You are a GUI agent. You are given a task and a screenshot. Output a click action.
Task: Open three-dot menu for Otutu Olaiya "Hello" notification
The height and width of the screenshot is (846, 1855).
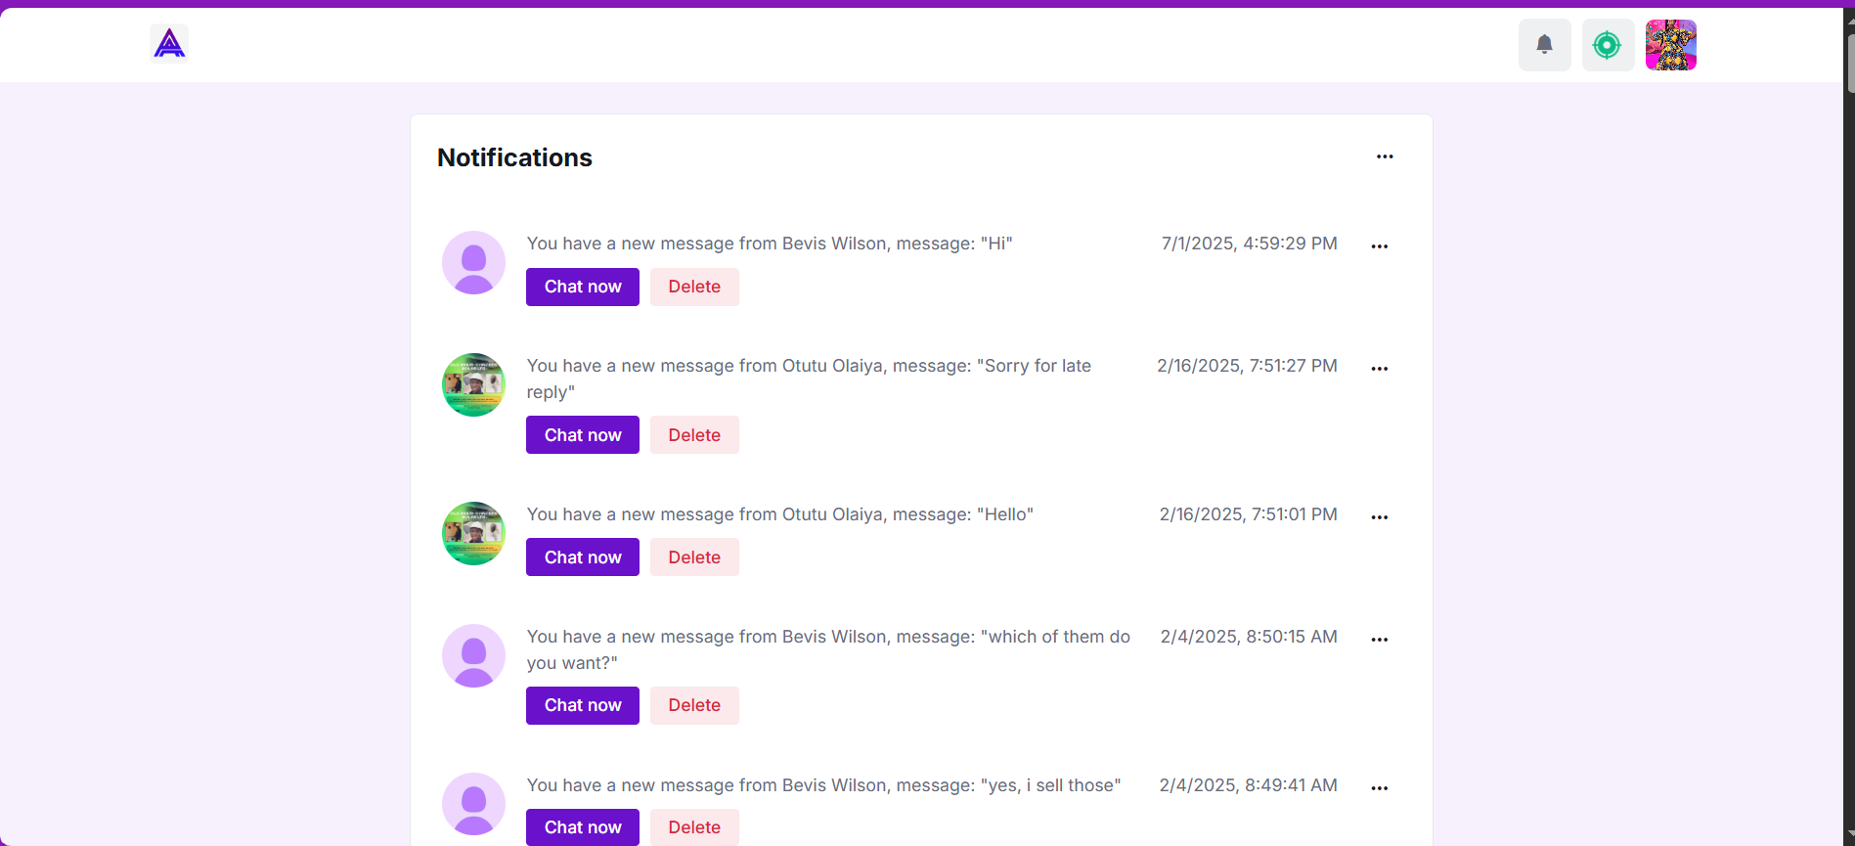tap(1379, 517)
